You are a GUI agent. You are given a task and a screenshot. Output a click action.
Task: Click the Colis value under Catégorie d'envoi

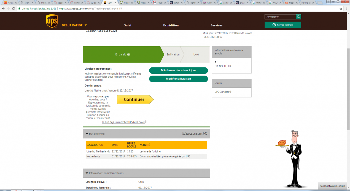[141, 182]
